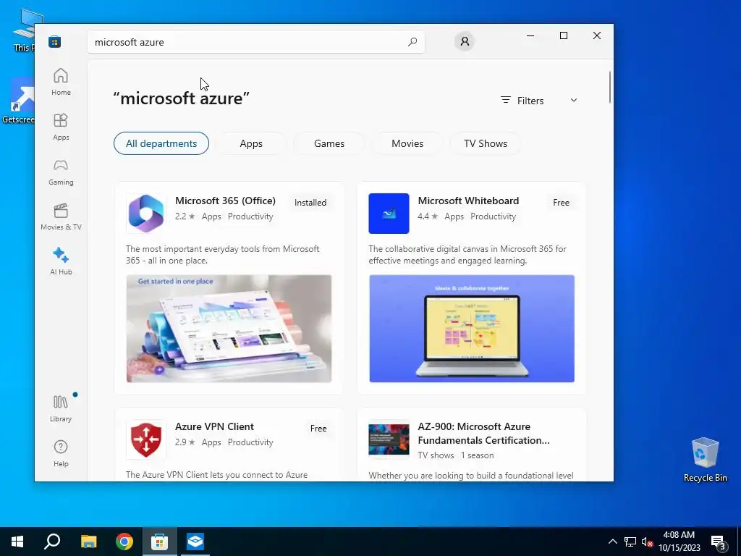Open the Microsoft 365 (Office) title
The height and width of the screenshot is (556, 741).
(x=226, y=201)
